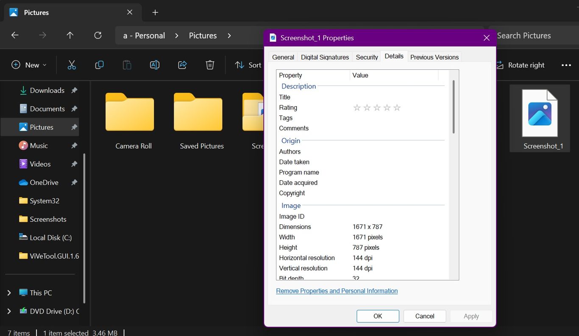Screen dimensions: 579x336
Task: Open the New item dropdown
Action: [x=28, y=65]
